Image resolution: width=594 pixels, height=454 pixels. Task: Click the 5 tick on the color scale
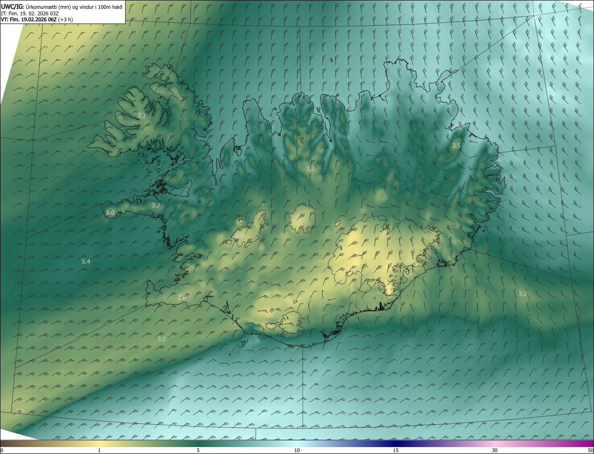[x=198, y=450]
